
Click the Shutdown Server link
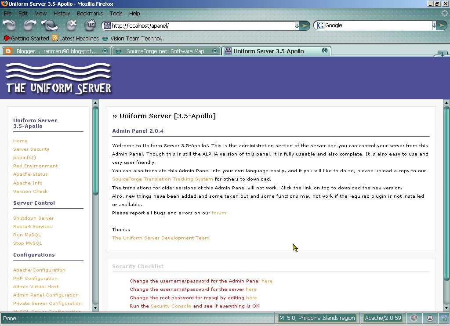[x=33, y=218]
